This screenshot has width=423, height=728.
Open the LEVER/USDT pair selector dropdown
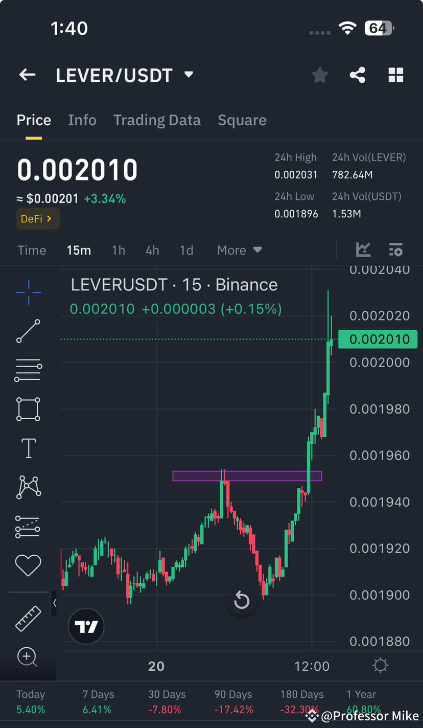pos(126,75)
